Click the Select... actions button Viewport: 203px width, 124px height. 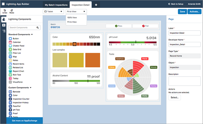(x=175, y=97)
